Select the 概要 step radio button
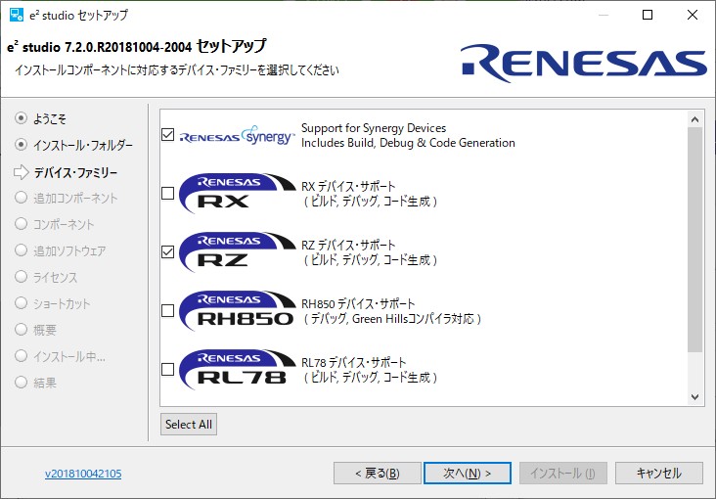 coord(21,330)
